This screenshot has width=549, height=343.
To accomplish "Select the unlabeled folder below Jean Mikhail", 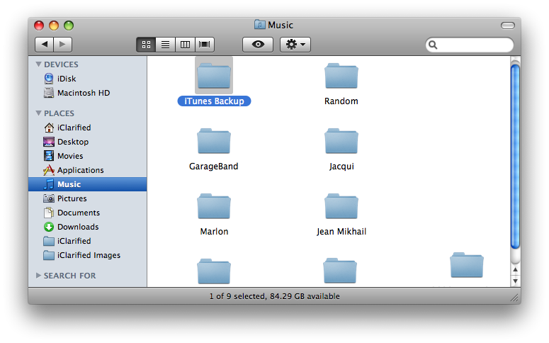I will [x=340, y=271].
